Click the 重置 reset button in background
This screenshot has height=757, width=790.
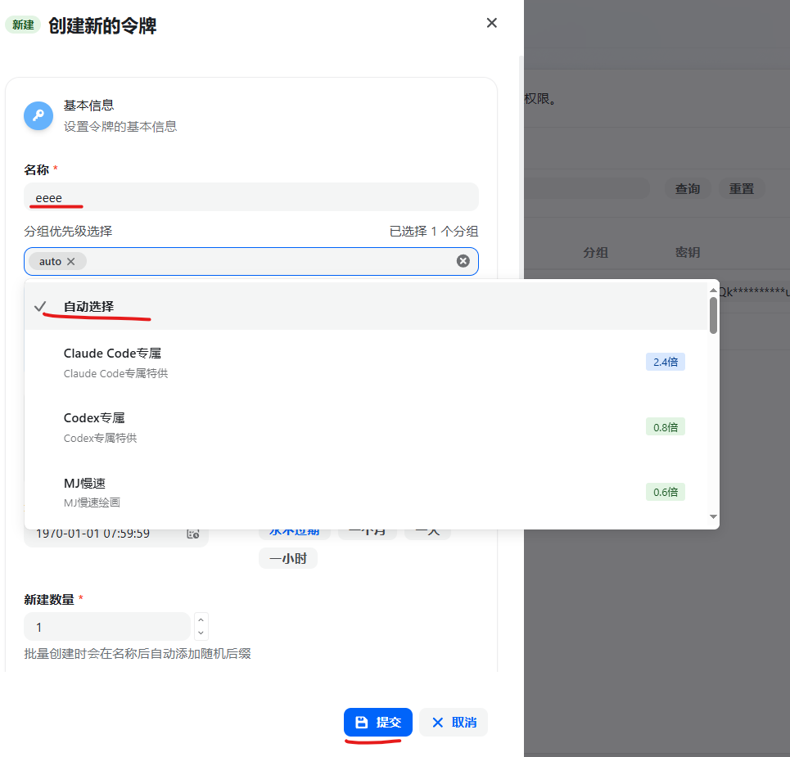742,188
